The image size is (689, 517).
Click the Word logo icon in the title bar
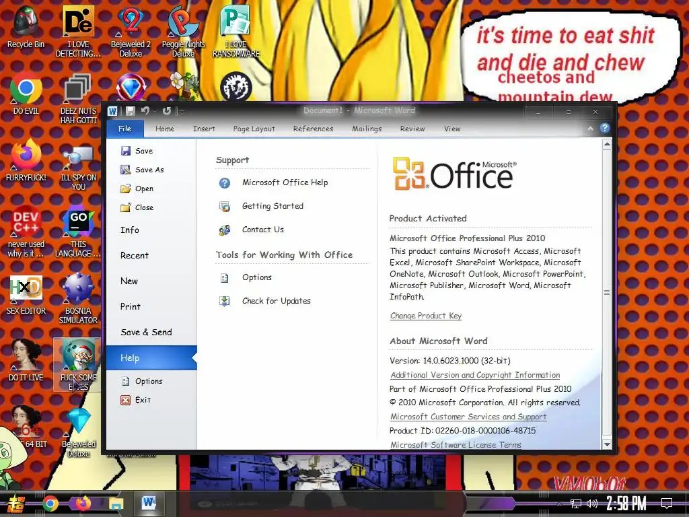click(112, 111)
